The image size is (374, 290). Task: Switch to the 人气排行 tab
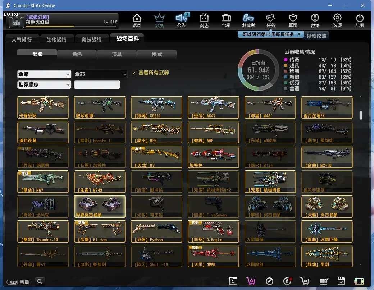[22, 39]
